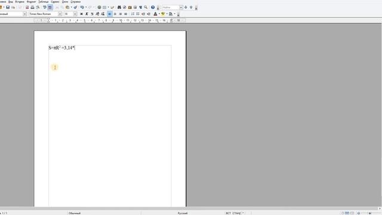Open the Вид menu
Image resolution: width=382 pixels, height=215 pixels.
(x=11, y=2)
